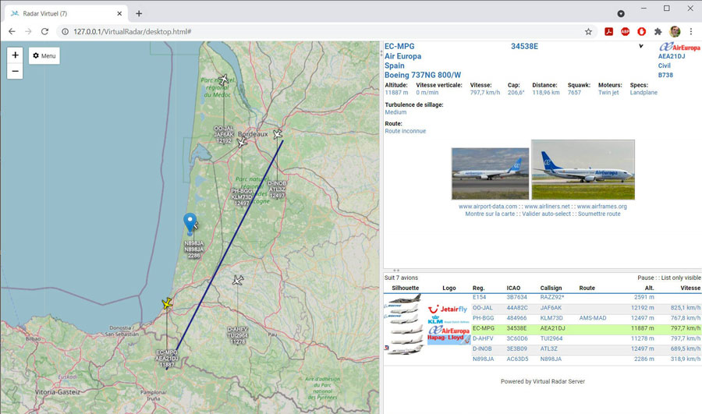Sort the list by the Vitesse column
This screenshot has width=702, height=414.
[690, 288]
